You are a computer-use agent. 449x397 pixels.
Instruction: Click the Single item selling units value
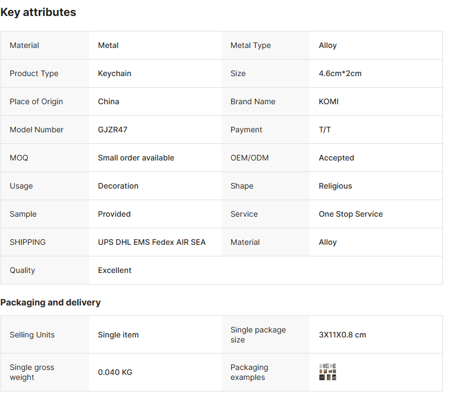(118, 335)
